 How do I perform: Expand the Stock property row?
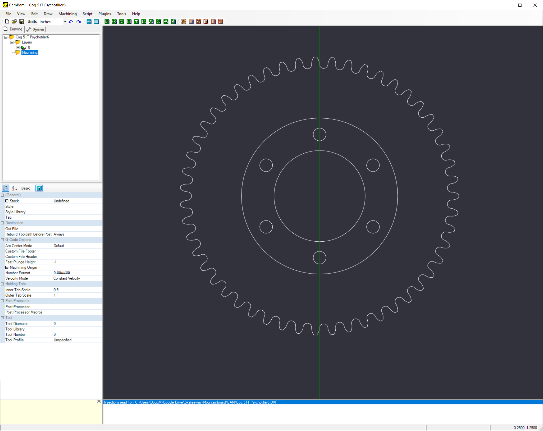click(x=7, y=201)
